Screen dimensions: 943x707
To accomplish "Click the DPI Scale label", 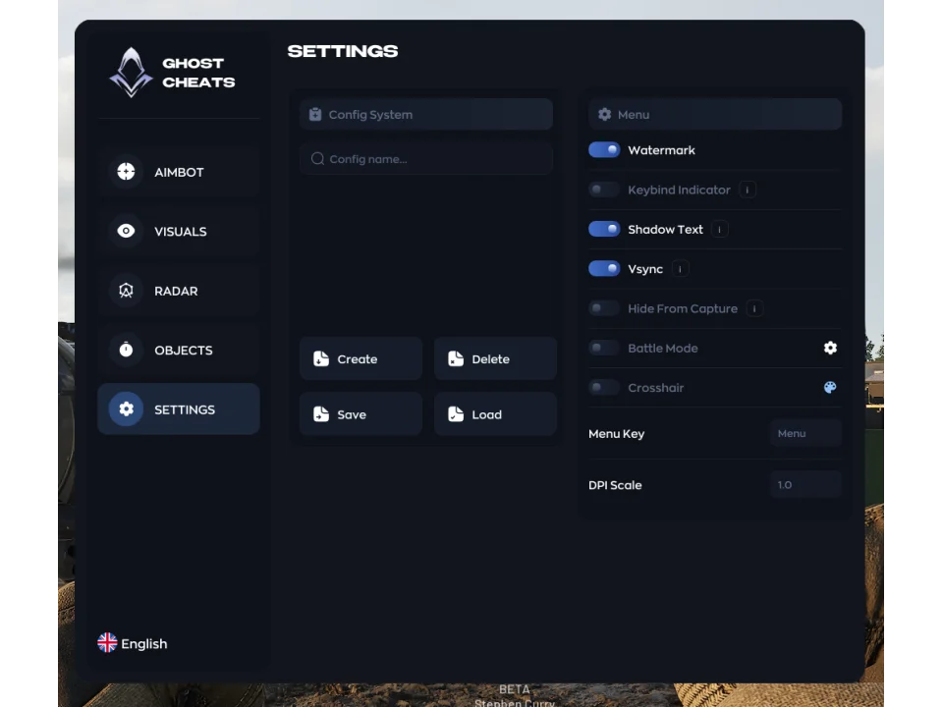I will tap(615, 485).
